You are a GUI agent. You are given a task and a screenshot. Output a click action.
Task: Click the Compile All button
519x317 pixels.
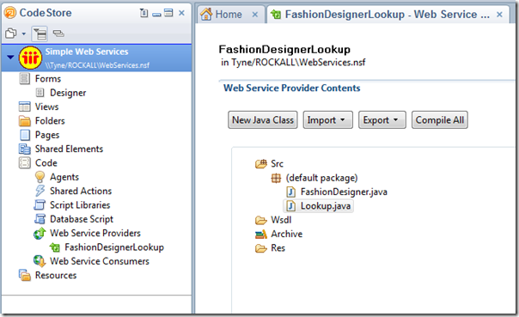[440, 119]
